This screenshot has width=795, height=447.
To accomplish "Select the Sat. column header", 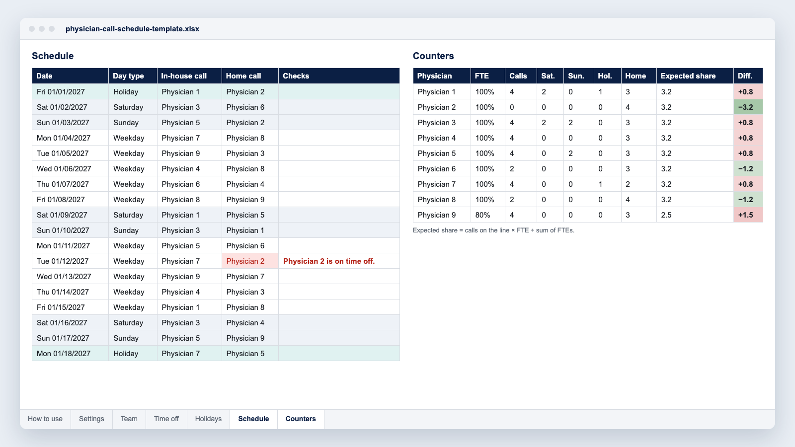I will click(550, 76).
